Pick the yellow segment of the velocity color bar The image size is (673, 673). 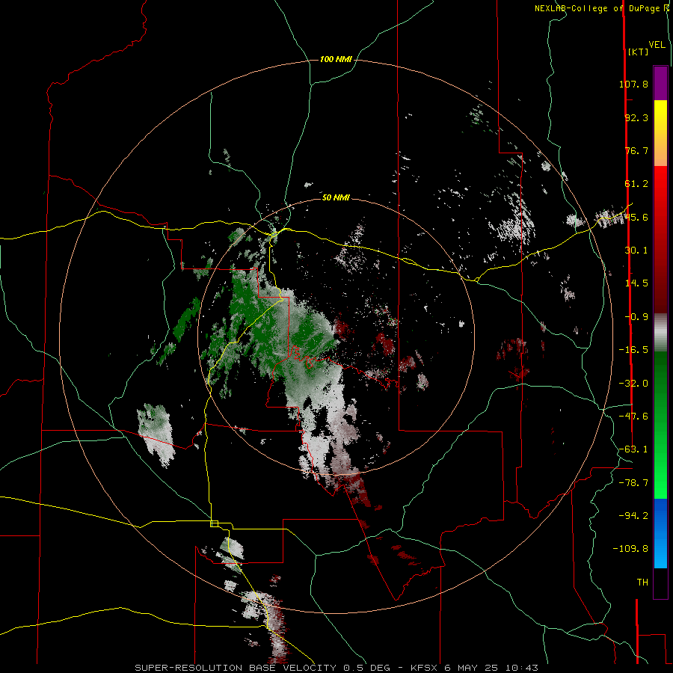coord(660,133)
